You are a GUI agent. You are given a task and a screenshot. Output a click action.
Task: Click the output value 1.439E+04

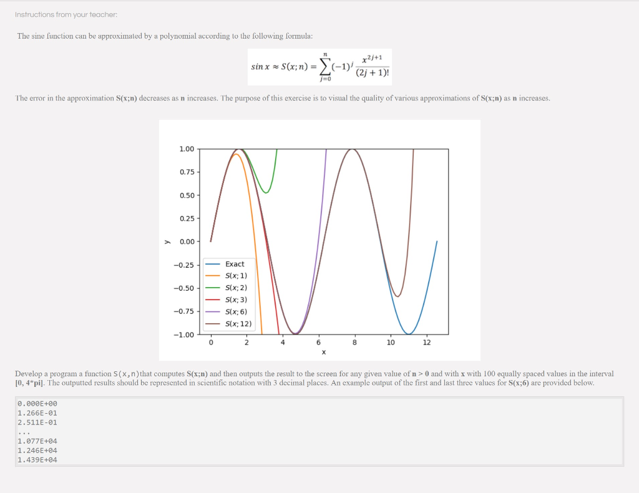point(37,460)
